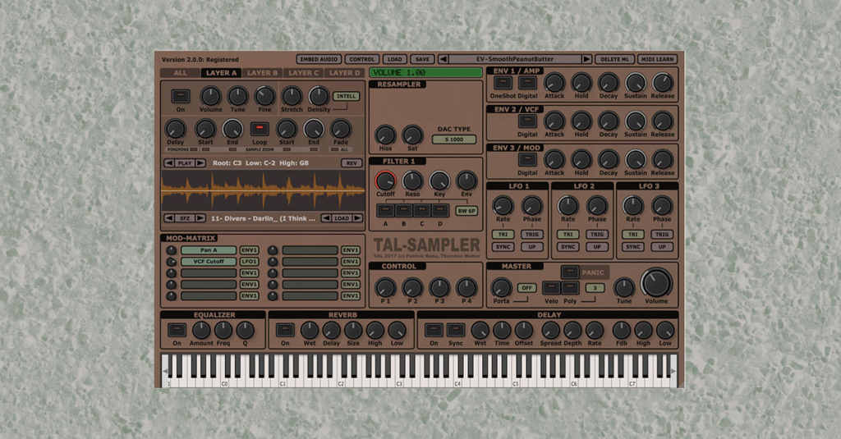This screenshot has width=841, height=439.
Task: Click the PLAY sample button
Action: [185, 163]
